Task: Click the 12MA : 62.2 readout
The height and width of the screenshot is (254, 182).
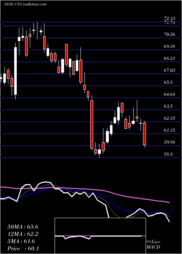Action: pos(23,234)
